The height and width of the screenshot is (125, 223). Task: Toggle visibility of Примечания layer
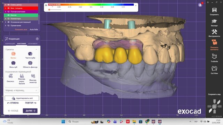[x=8, y=25]
